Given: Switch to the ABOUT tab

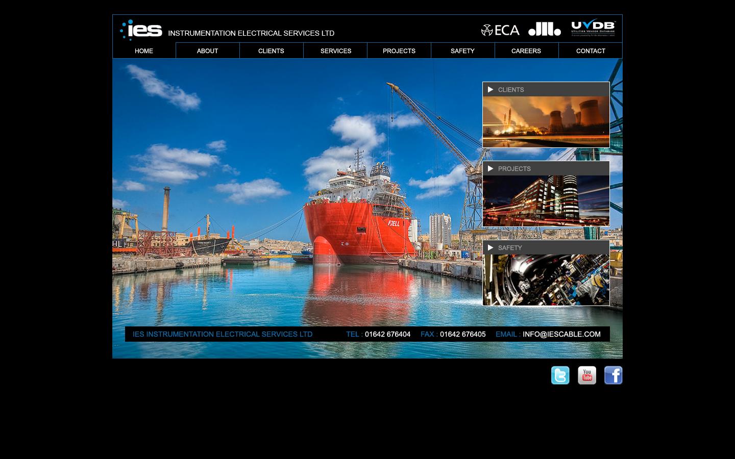Looking at the screenshot, I should (207, 50).
